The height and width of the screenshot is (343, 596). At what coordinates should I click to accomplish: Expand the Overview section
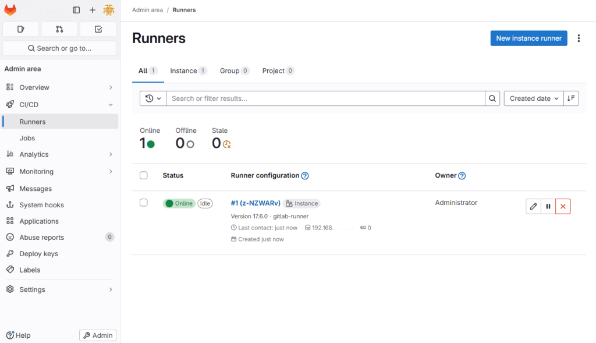(x=59, y=87)
